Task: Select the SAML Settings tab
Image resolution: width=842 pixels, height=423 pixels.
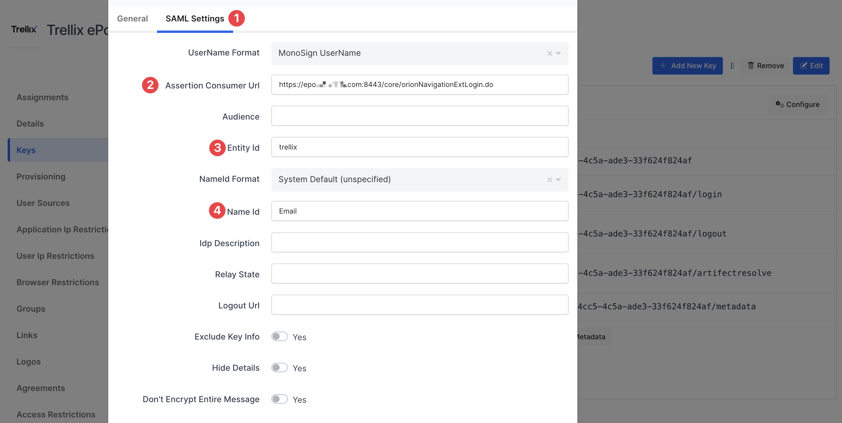Action: click(x=195, y=19)
